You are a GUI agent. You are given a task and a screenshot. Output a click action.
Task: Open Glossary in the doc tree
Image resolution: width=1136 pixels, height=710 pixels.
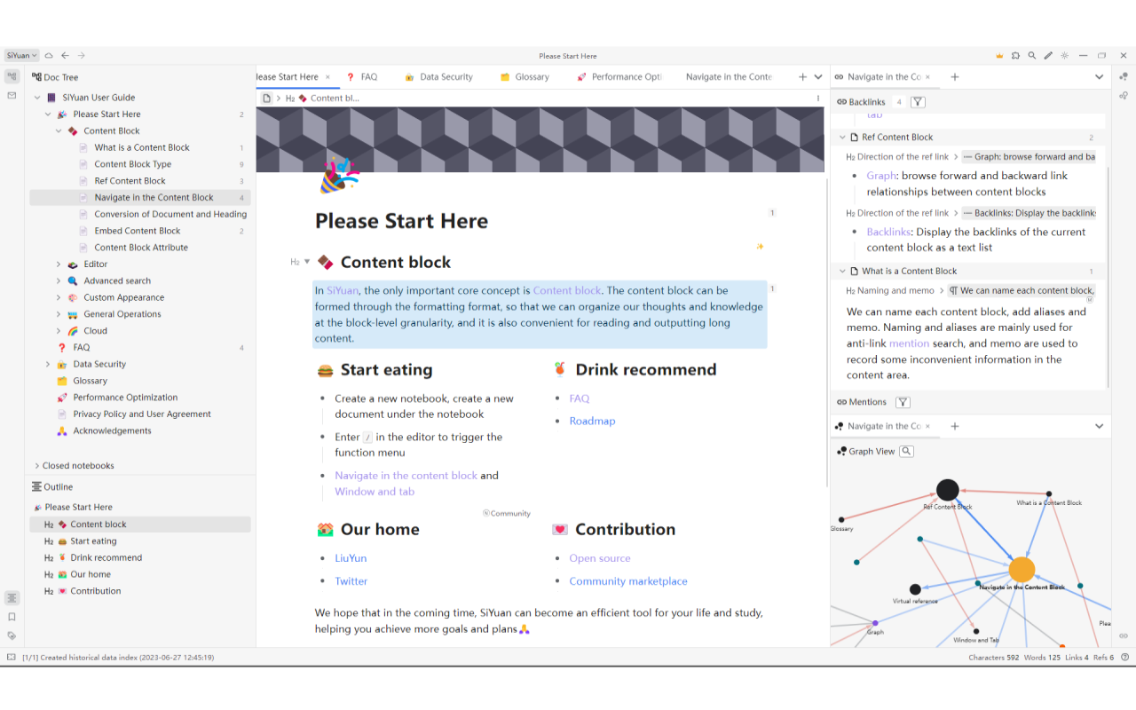click(x=140, y=381)
